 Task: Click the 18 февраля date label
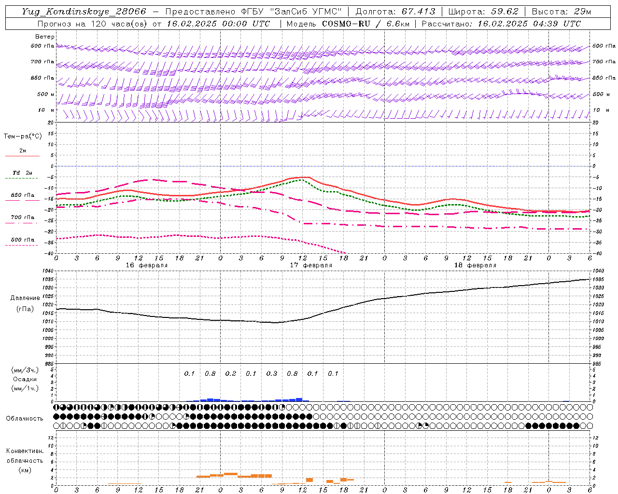(x=475, y=265)
